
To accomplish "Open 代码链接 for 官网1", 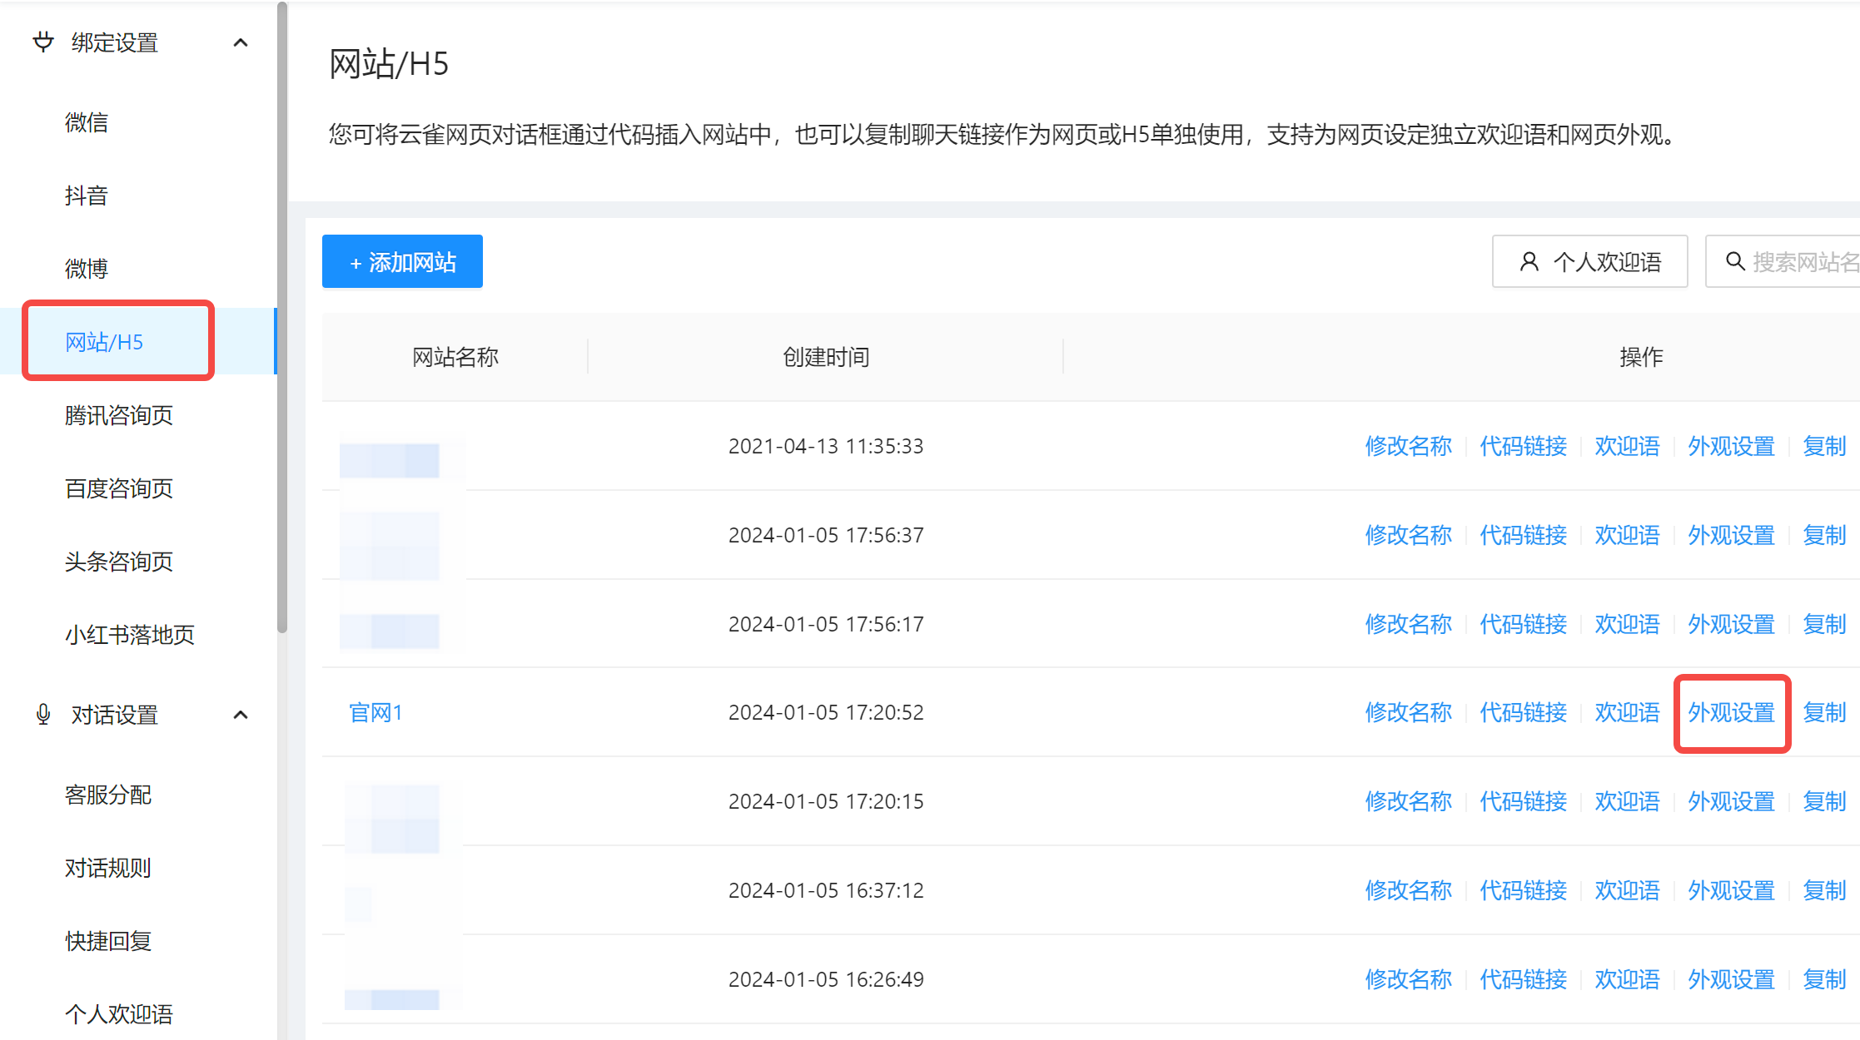I will [1523, 712].
